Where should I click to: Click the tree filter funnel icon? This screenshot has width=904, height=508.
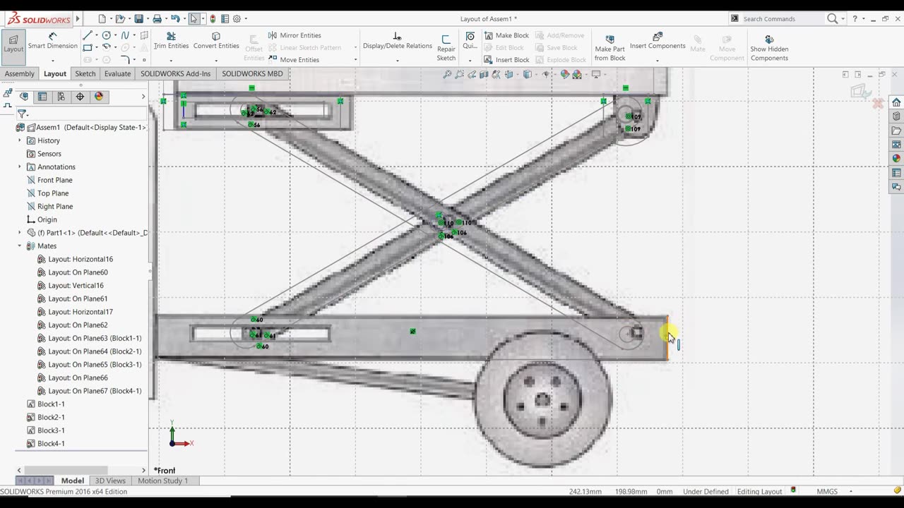22,114
